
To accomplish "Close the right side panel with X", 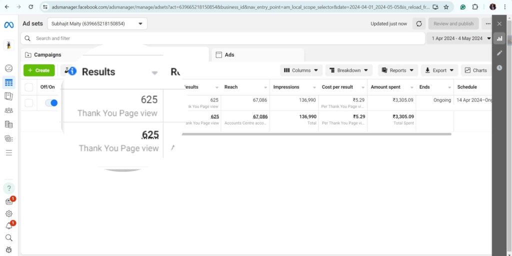I will (x=499, y=23).
